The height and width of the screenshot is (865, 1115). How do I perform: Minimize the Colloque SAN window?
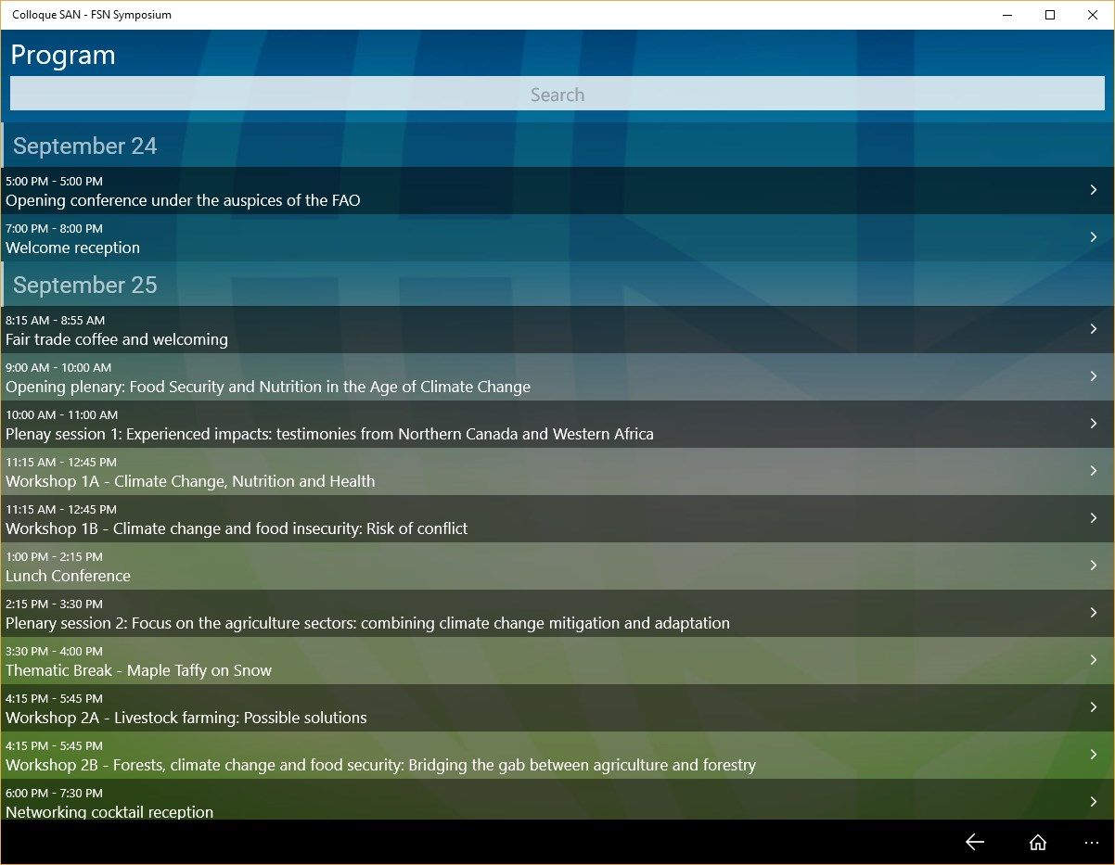pyautogui.click(x=1007, y=15)
